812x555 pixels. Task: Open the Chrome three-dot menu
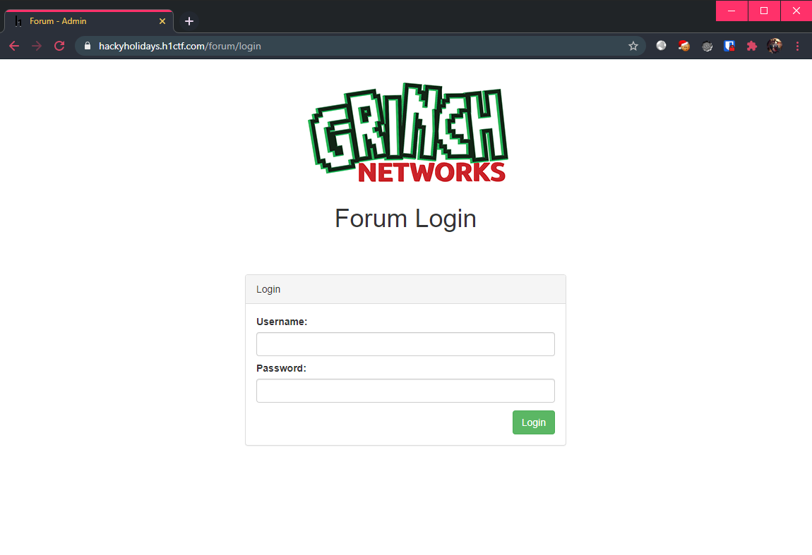click(x=797, y=46)
